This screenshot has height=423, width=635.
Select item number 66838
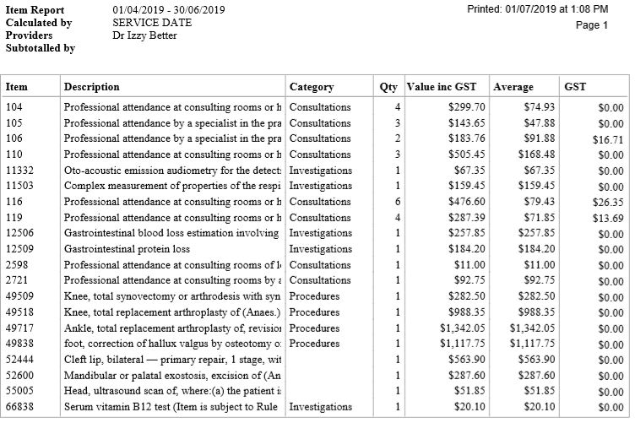point(19,406)
